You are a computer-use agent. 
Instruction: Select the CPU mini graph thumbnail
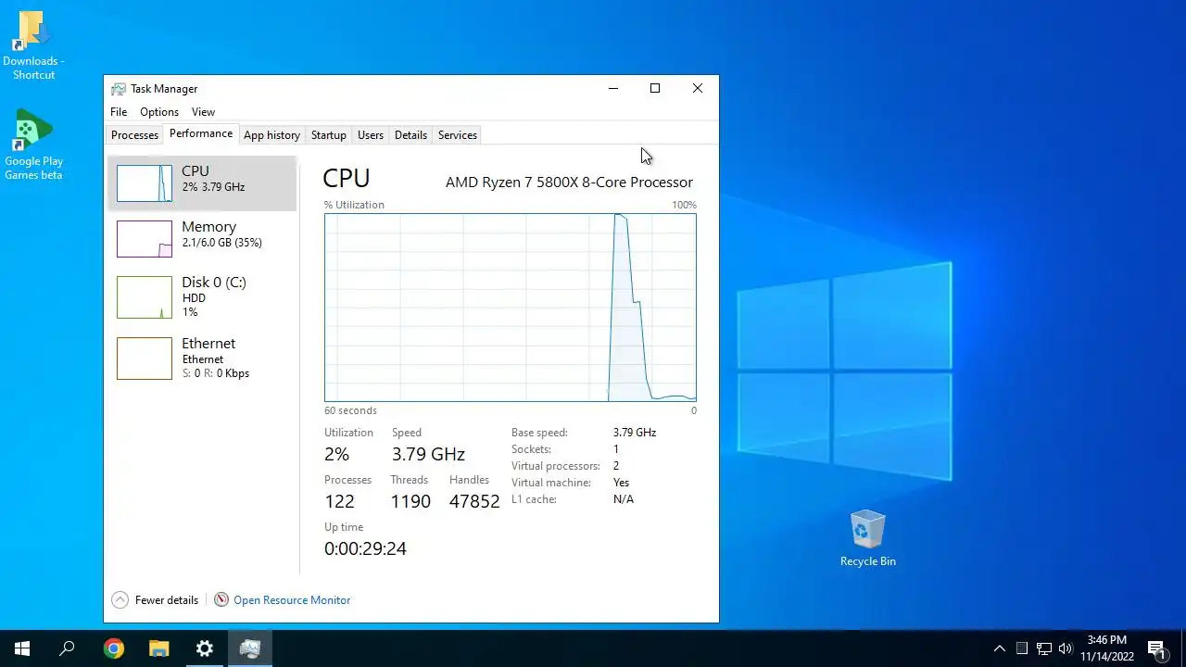coord(145,183)
